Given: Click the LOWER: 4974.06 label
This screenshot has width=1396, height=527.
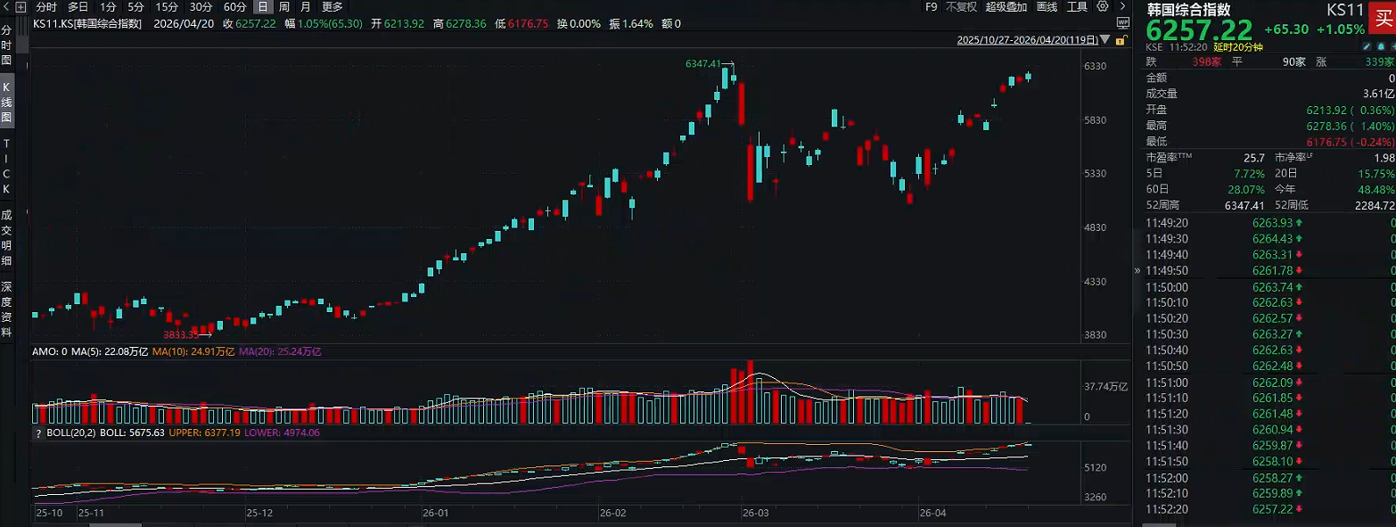Looking at the screenshot, I should [283, 432].
